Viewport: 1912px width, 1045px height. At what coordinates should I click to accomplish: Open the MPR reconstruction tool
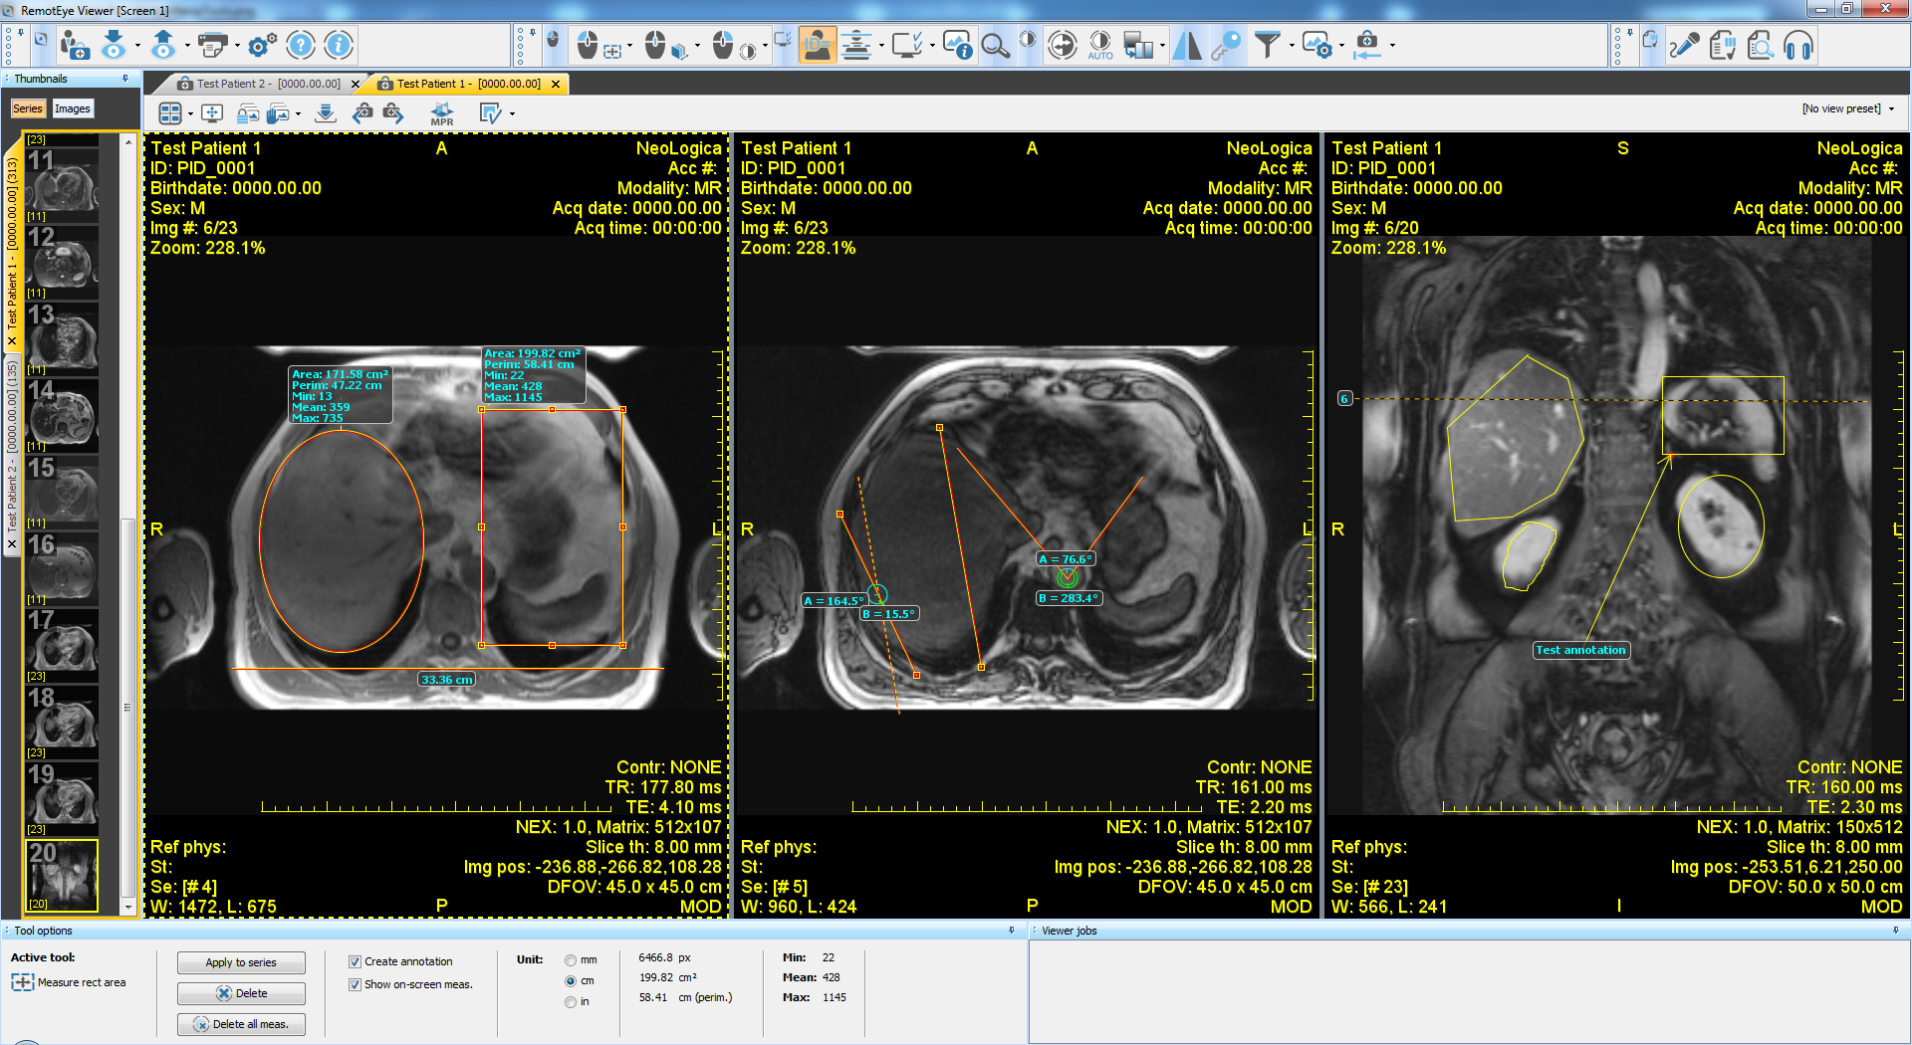441,114
